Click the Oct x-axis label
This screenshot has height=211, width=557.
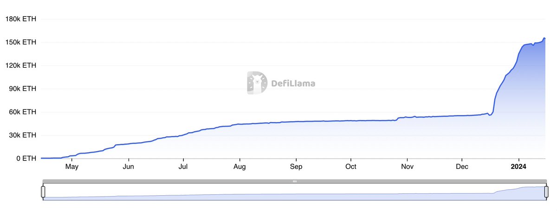pyautogui.click(x=351, y=167)
